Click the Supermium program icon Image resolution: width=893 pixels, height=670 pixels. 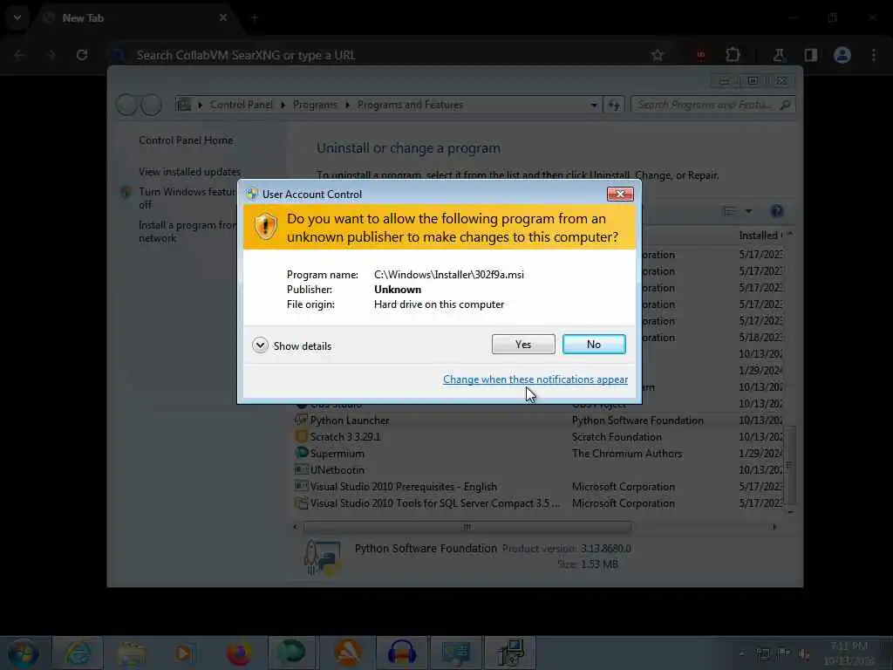[x=301, y=453]
